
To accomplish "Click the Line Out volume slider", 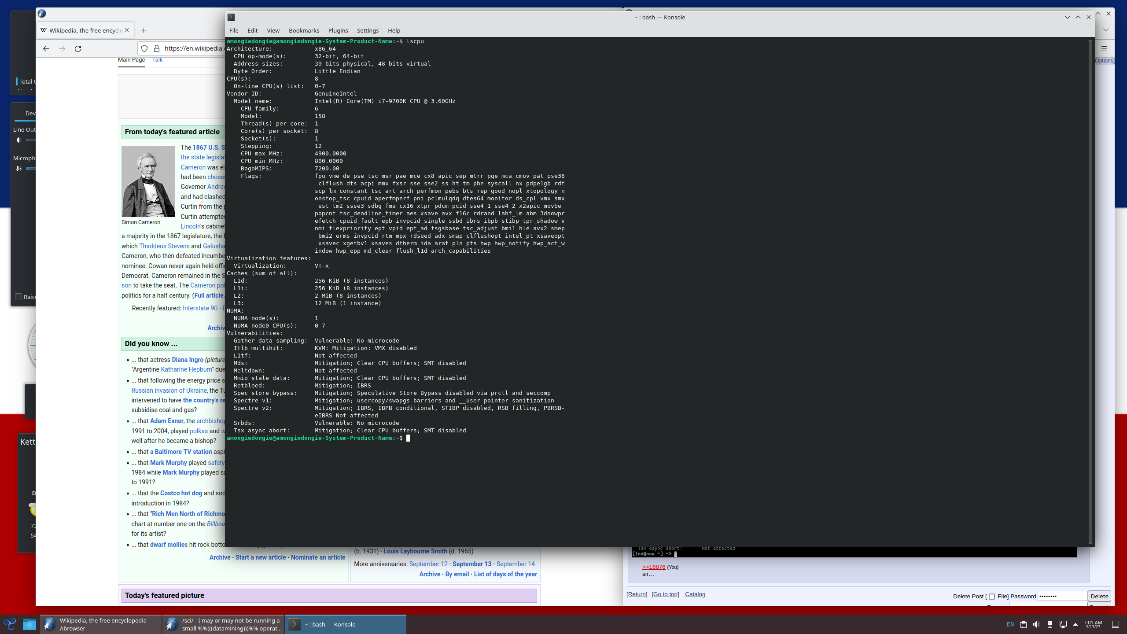I will click(31, 140).
